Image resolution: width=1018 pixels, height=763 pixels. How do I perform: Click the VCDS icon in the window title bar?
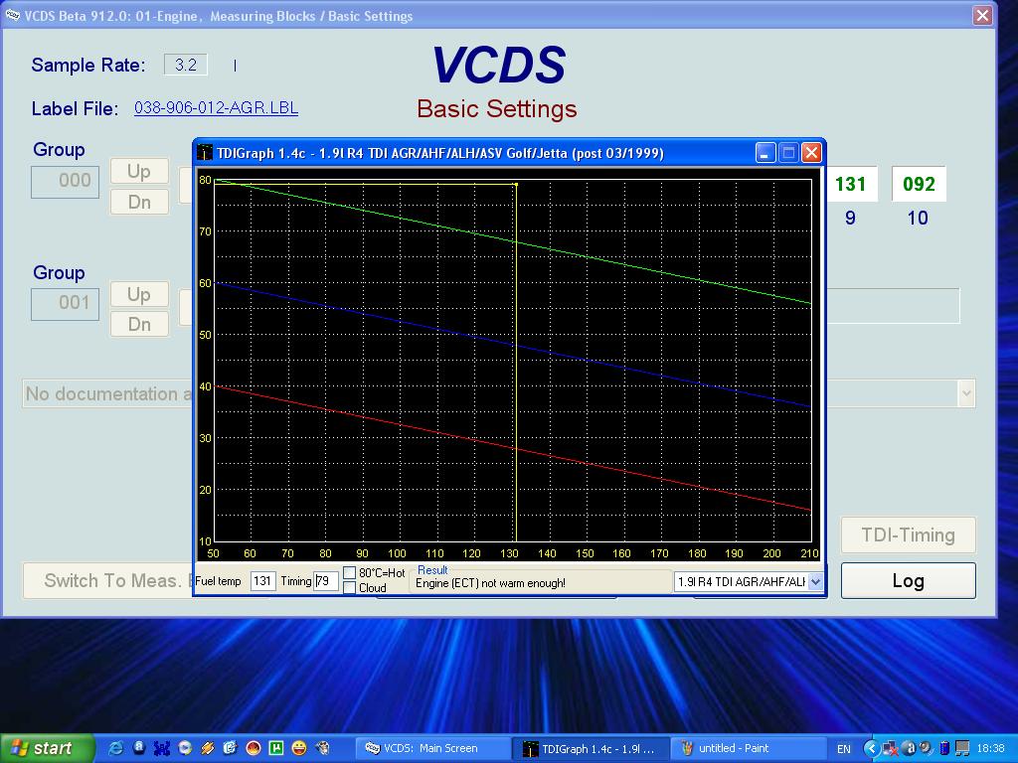[12, 16]
